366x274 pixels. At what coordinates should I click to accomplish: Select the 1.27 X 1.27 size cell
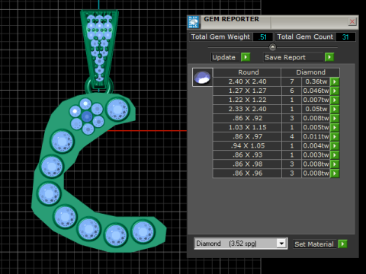coord(247,91)
